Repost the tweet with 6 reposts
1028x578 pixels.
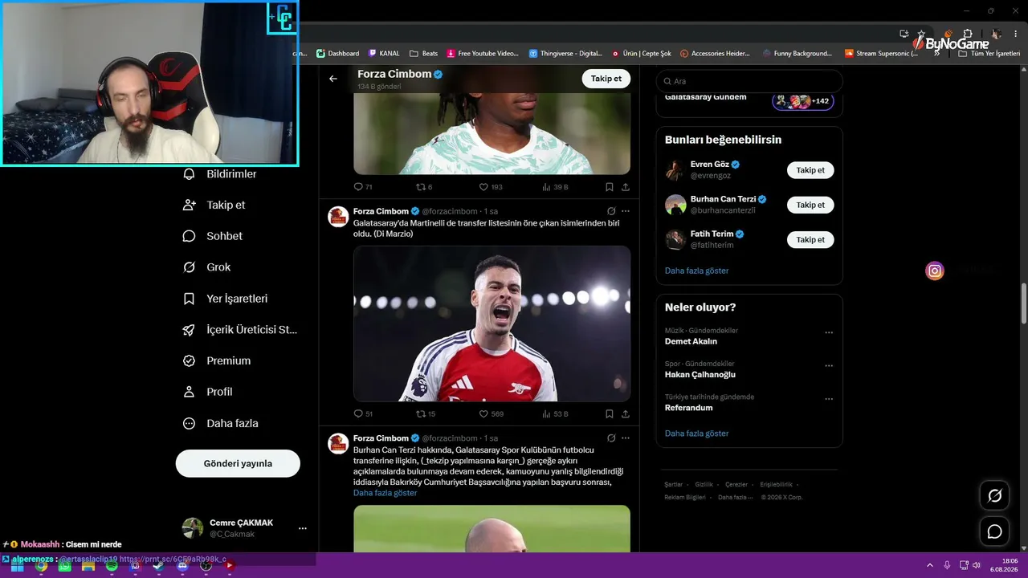click(x=424, y=187)
